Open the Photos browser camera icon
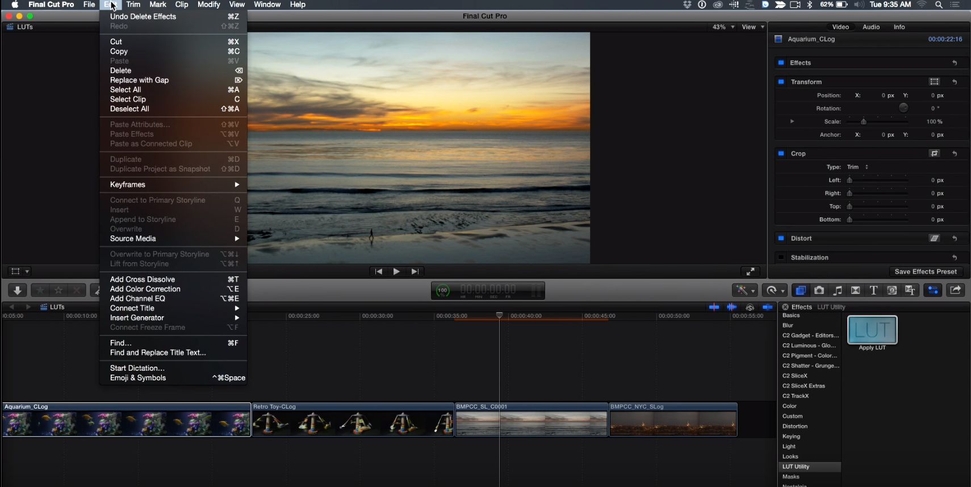Image resolution: width=971 pixels, height=487 pixels. [819, 290]
